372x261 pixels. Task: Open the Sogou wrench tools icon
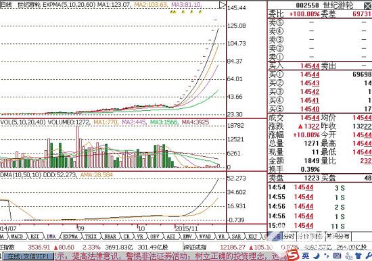point(369,256)
